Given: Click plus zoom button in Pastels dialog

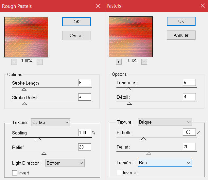Looking at the screenshot, I should click(x=119, y=62).
